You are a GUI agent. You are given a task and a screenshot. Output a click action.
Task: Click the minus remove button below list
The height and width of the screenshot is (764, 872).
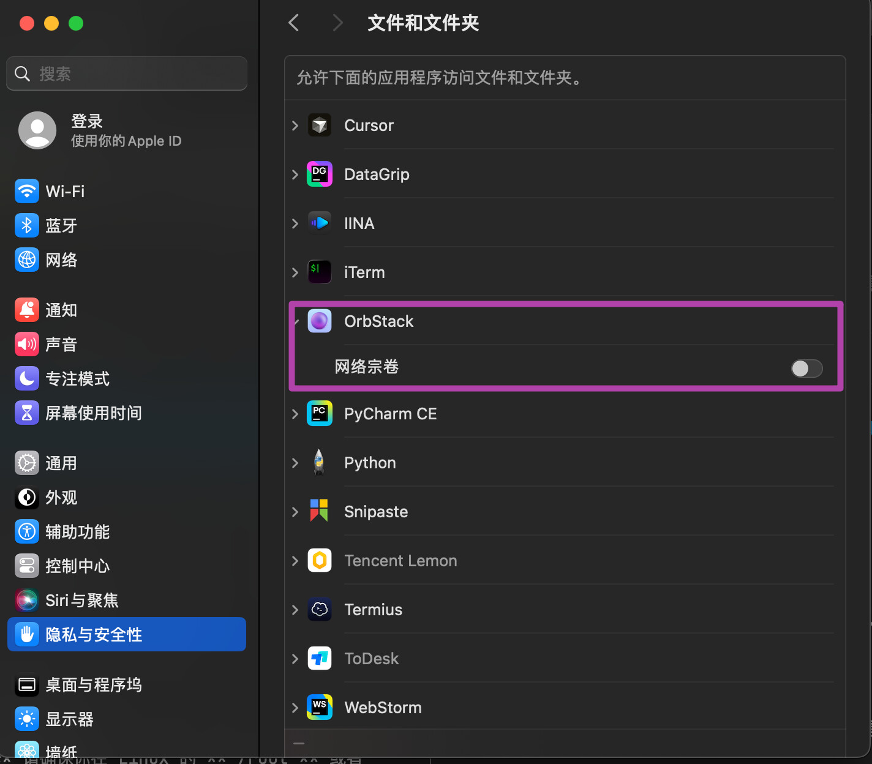point(299,743)
